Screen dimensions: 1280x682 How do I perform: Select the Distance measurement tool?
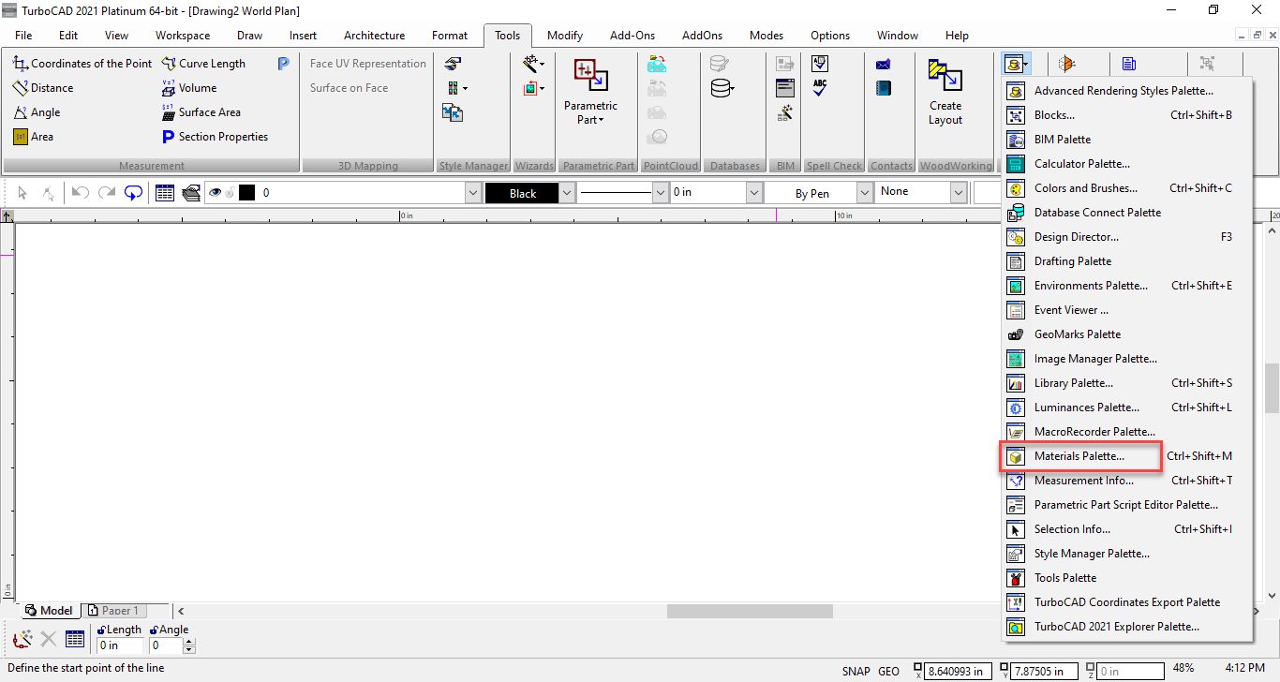[x=43, y=88]
